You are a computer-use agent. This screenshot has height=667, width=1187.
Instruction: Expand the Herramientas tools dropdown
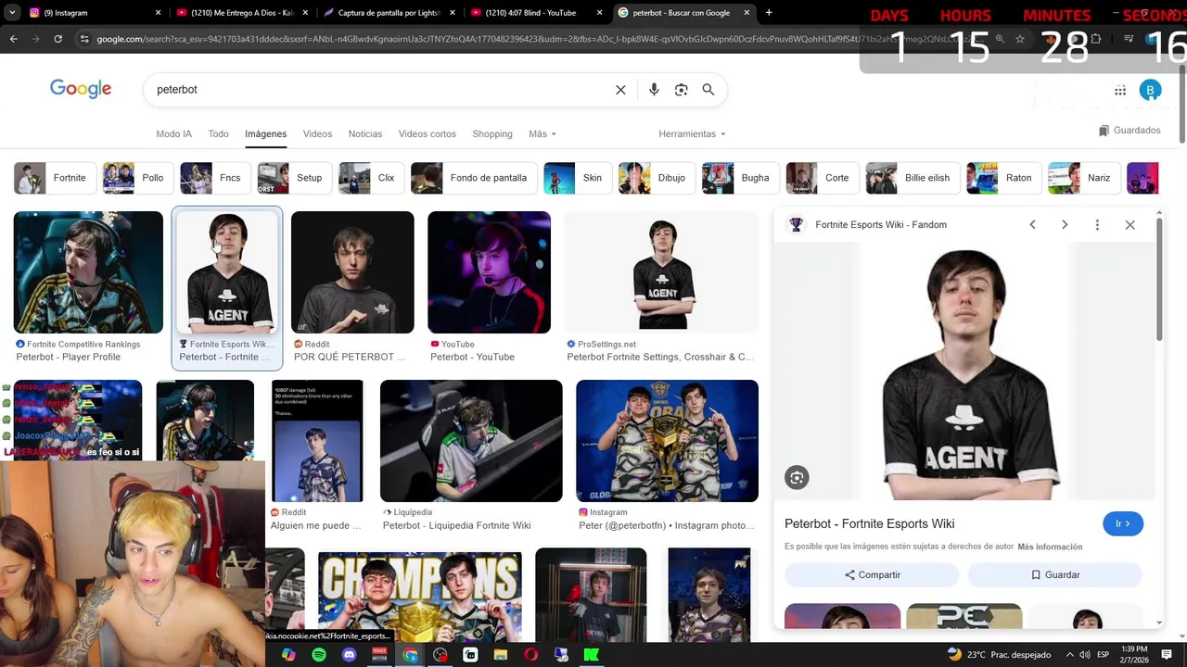(x=692, y=134)
